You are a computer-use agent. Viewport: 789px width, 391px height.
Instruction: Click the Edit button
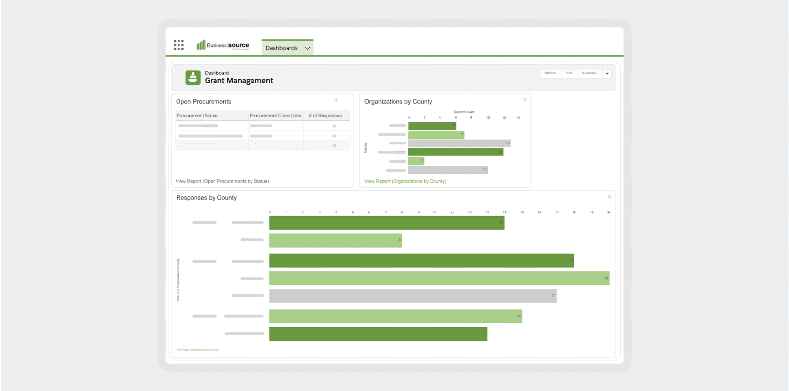pos(569,73)
